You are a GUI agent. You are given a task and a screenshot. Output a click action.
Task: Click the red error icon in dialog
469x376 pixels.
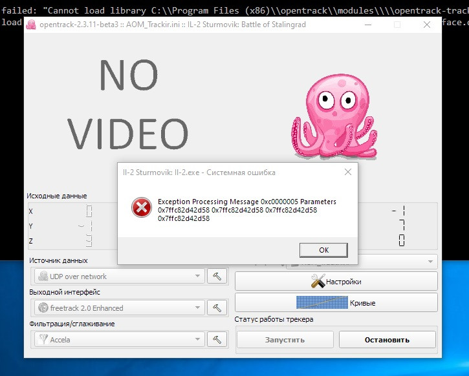tap(142, 207)
